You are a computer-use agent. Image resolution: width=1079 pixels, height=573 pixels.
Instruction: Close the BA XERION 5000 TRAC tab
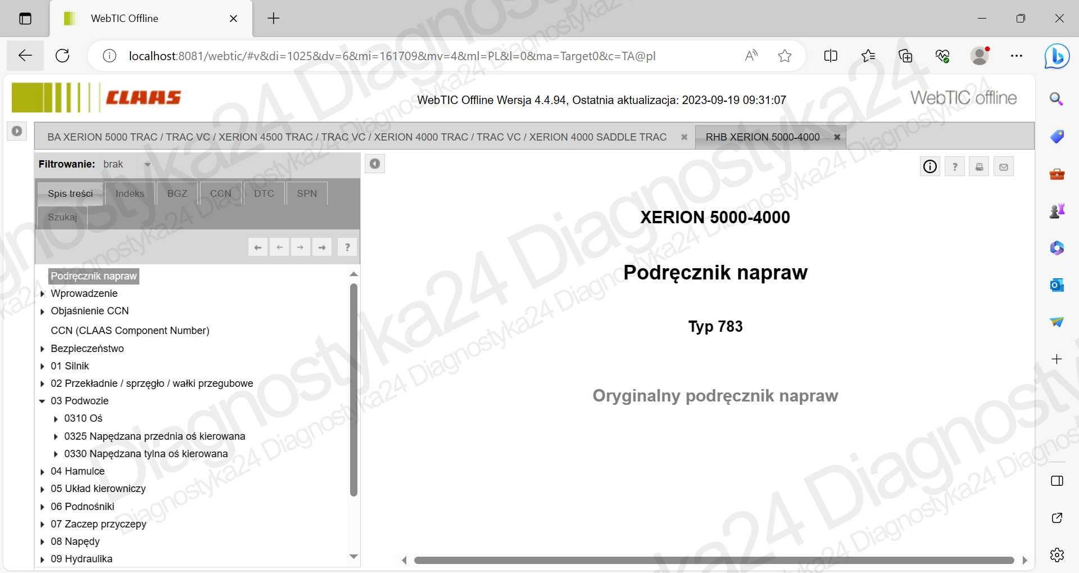684,137
